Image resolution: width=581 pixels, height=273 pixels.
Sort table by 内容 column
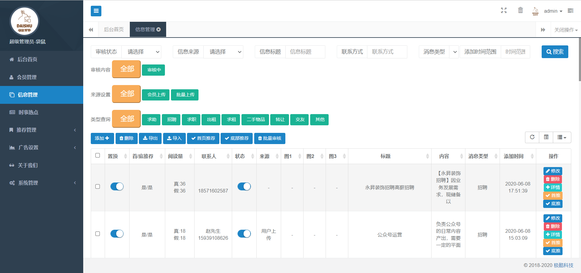click(x=448, y=156)
